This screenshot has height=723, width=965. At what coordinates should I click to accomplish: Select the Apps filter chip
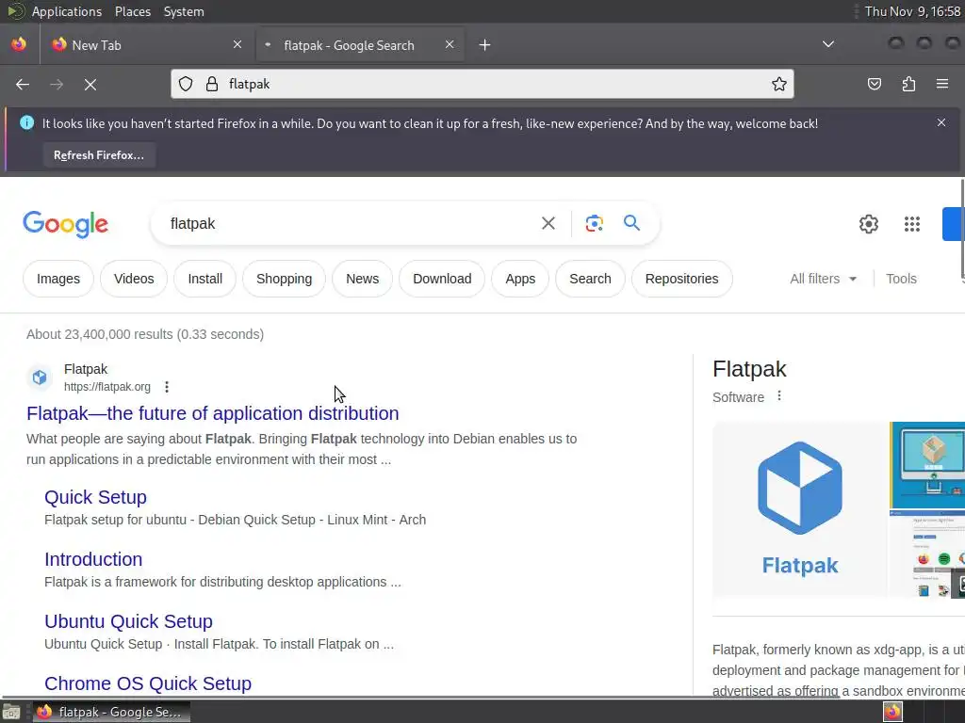point(520,279)
